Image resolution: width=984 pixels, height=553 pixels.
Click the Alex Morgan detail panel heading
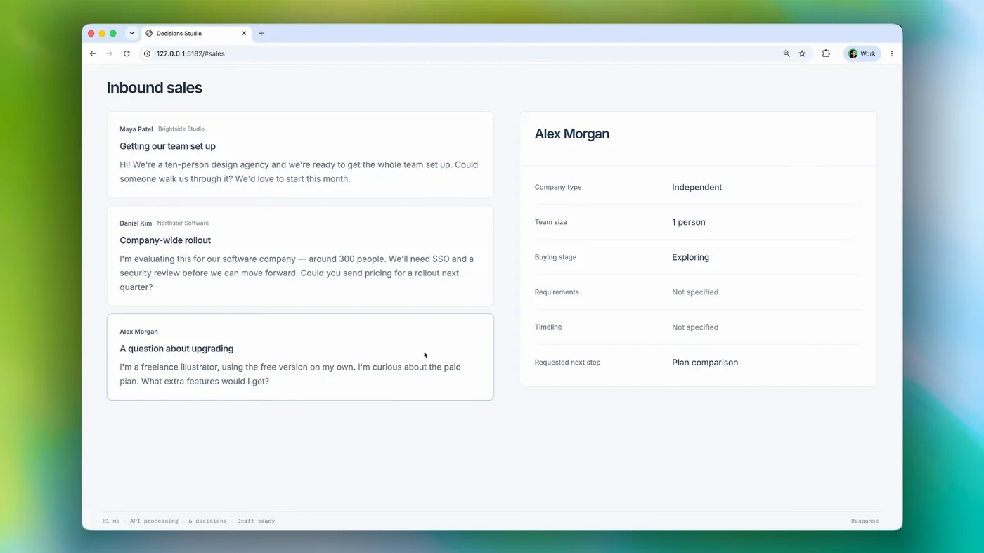(x=572, y=134)
